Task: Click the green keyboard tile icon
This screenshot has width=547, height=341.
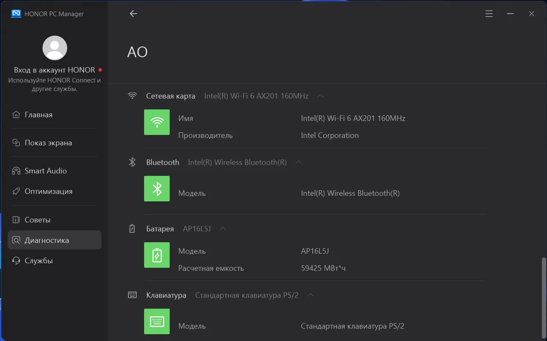Action: (157, 321)
